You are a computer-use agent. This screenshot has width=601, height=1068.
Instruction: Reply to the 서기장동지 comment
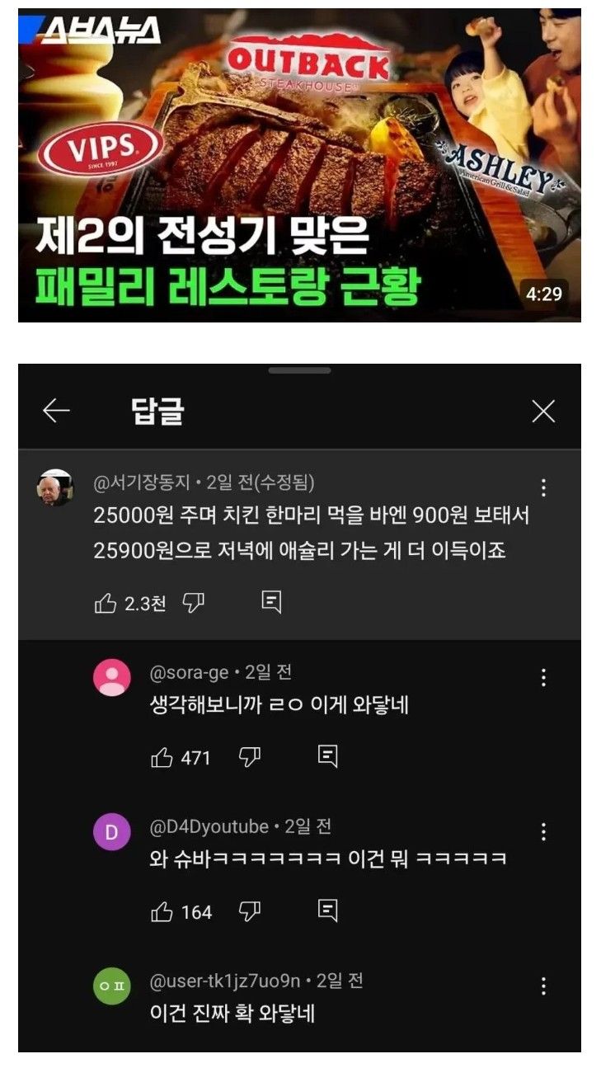[x=271, y=603]
